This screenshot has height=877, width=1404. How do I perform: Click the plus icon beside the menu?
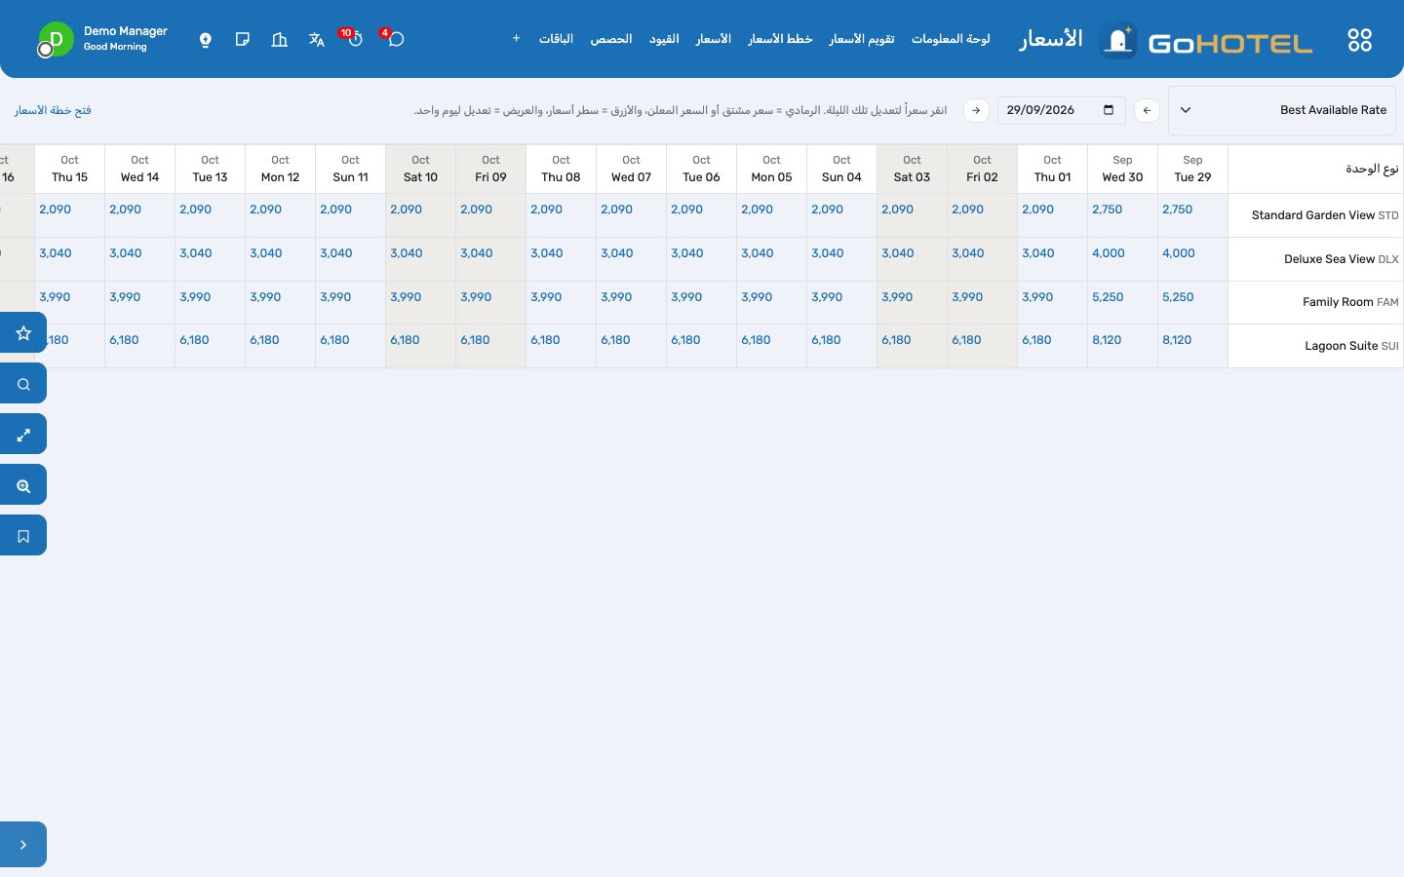[x=516, y=38]
